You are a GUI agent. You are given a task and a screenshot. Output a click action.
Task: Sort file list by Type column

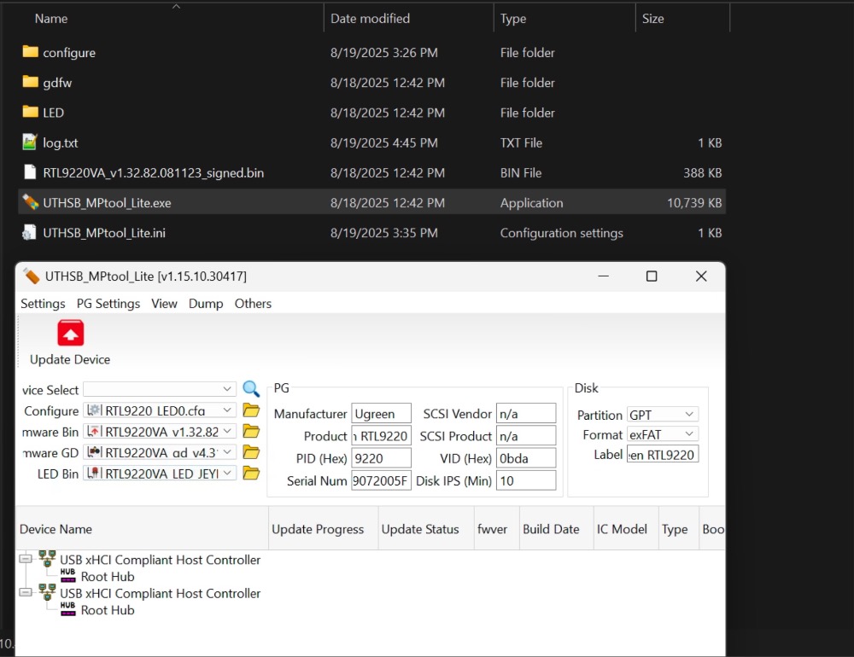pos(513,19)
